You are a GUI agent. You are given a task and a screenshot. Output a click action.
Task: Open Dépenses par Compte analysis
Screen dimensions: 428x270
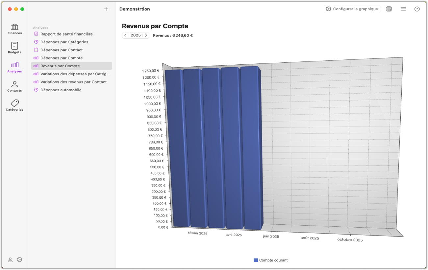point(71,58)
